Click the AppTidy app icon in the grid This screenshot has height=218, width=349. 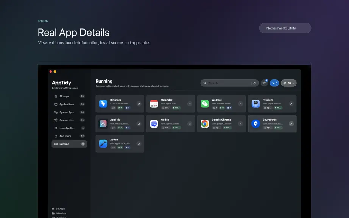103,124
